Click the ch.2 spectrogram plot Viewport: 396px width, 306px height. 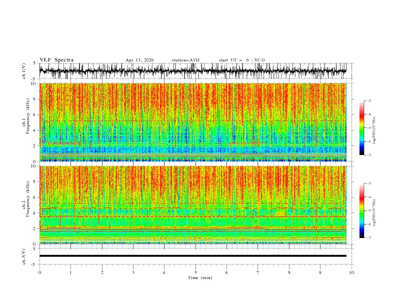click(192, 205)
